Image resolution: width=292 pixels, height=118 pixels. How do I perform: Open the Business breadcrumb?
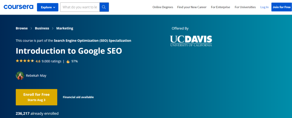coord(42,28)
